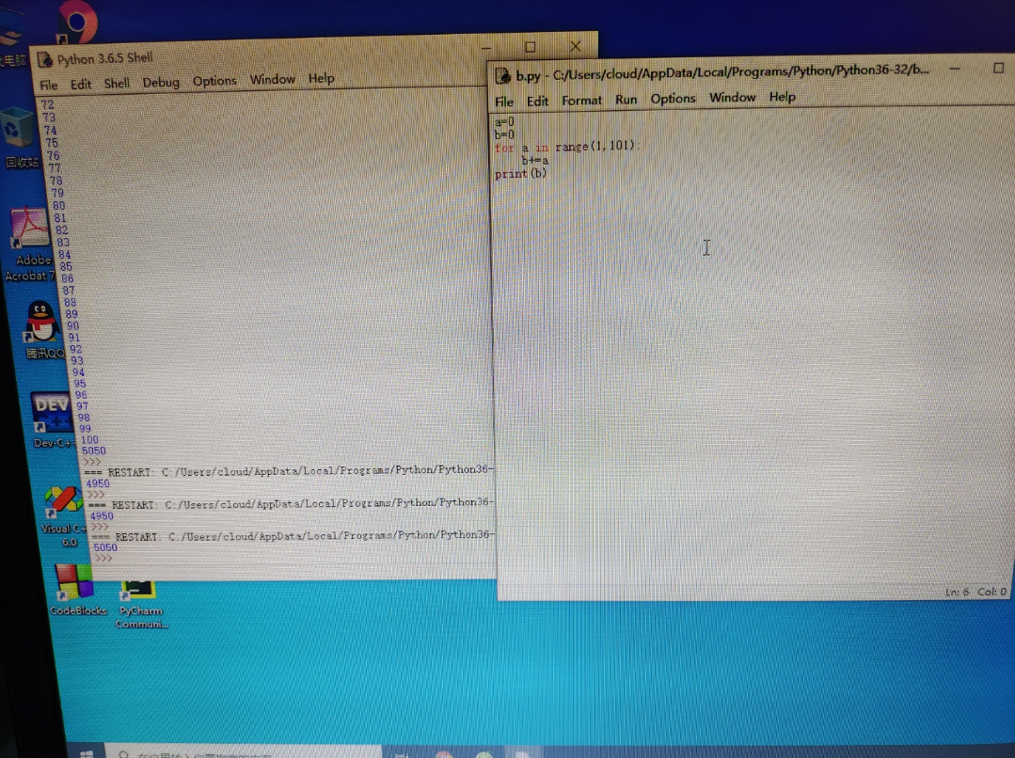
Task: Click the final '>>>' prompt in Shell
Action: tap(103, 558)
